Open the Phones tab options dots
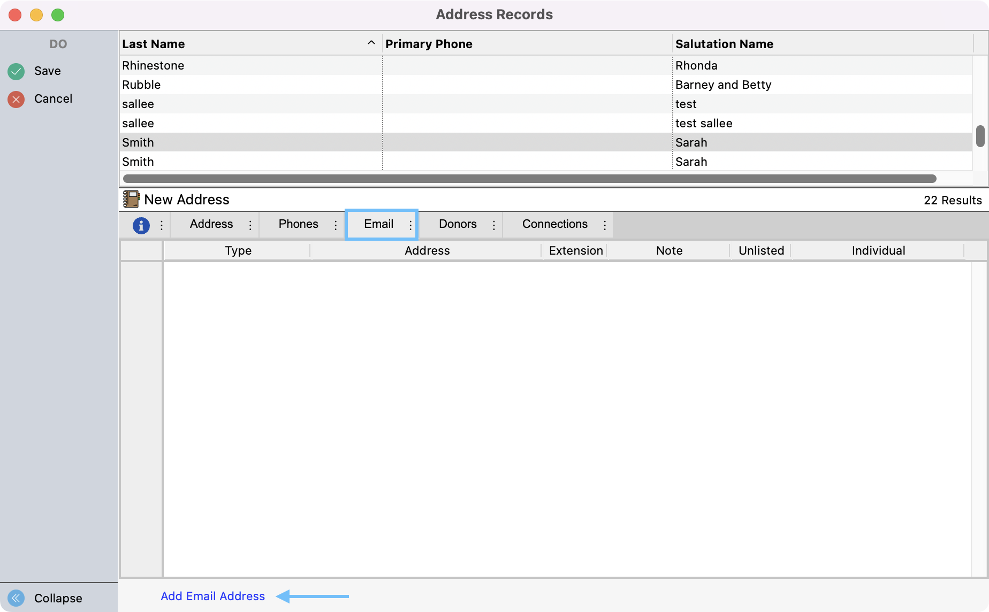This screenshot has height=612, width=989. pos(336,225)
